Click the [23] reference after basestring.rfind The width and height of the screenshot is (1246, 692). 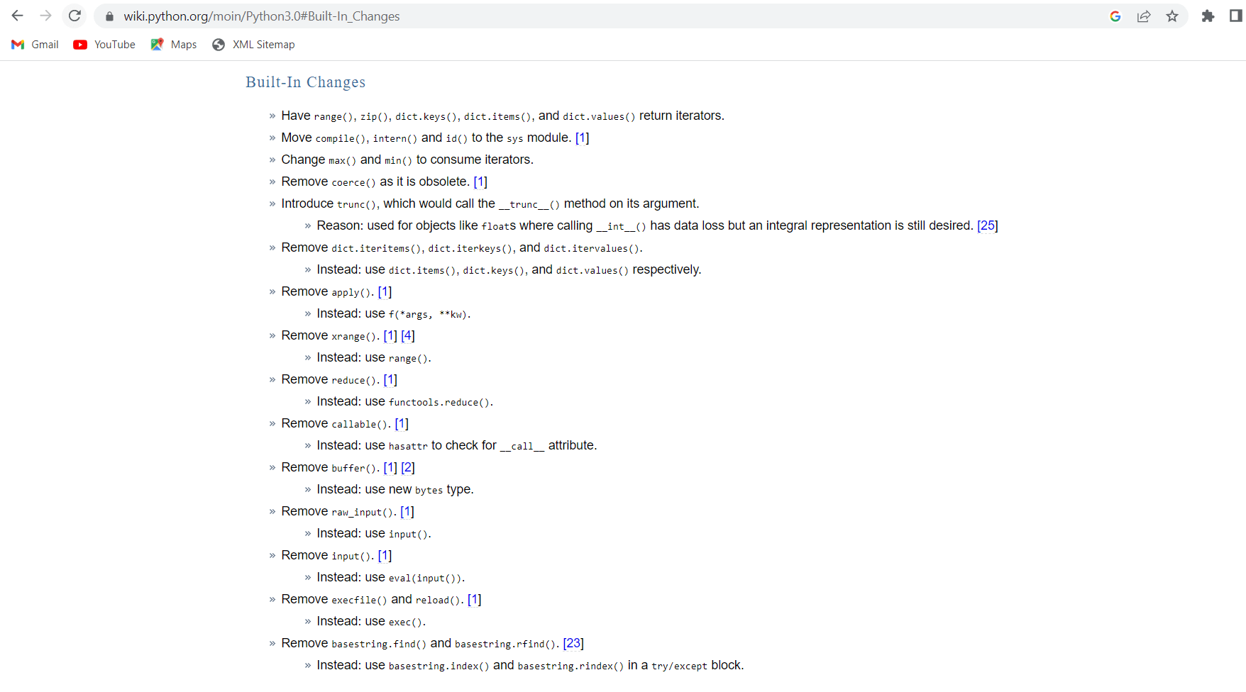point(572,643)
